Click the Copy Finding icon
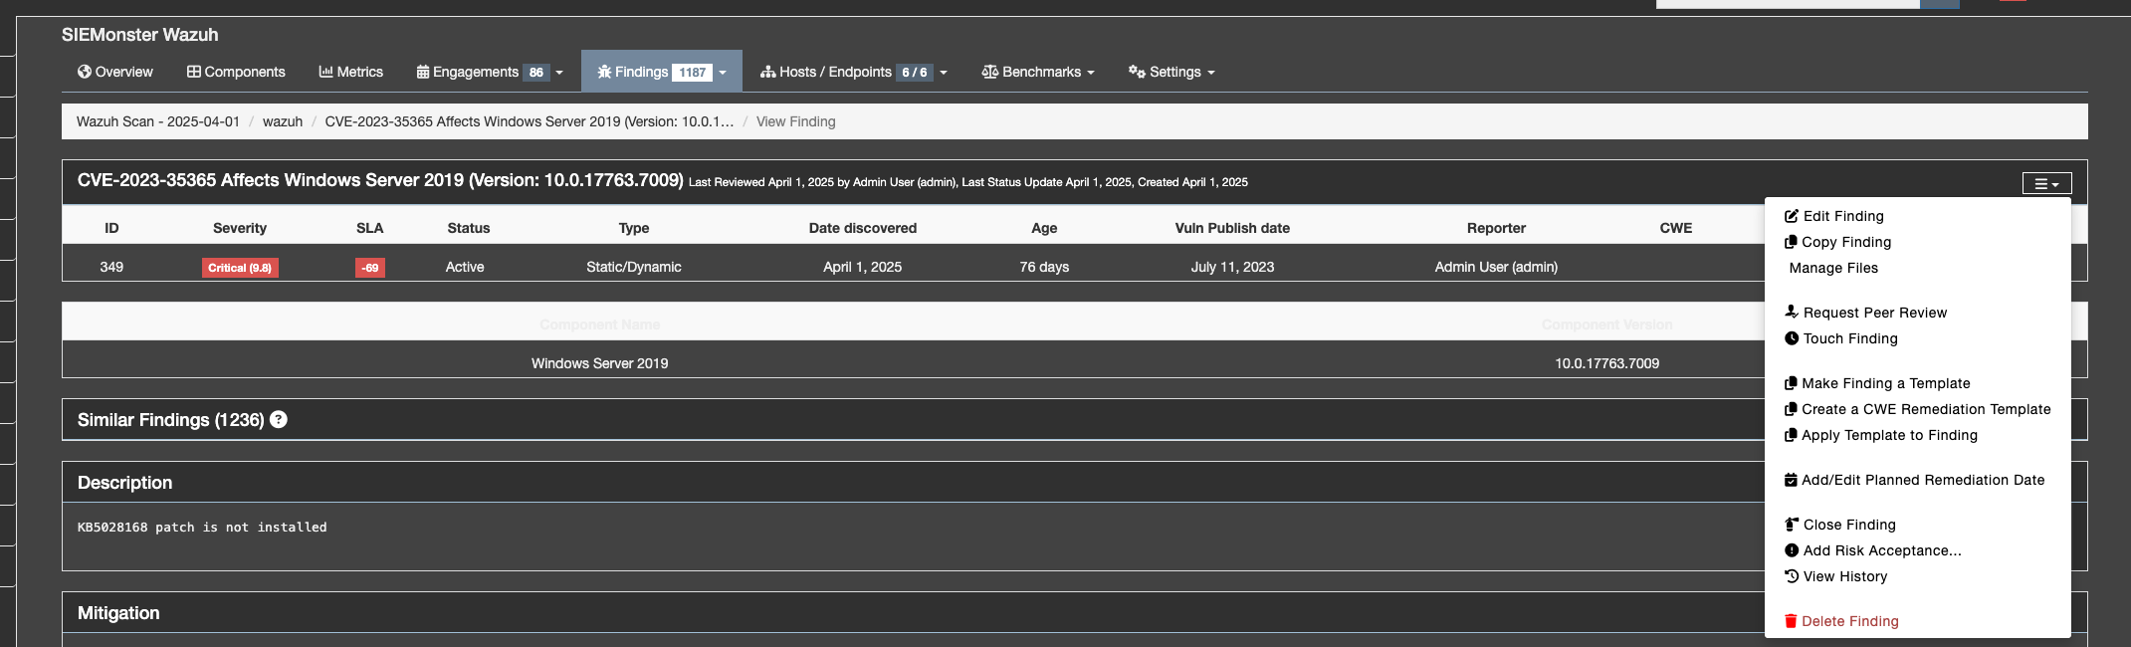Image resolution: width=2131 pixels, height=647 pixels. click(1790, 242)
